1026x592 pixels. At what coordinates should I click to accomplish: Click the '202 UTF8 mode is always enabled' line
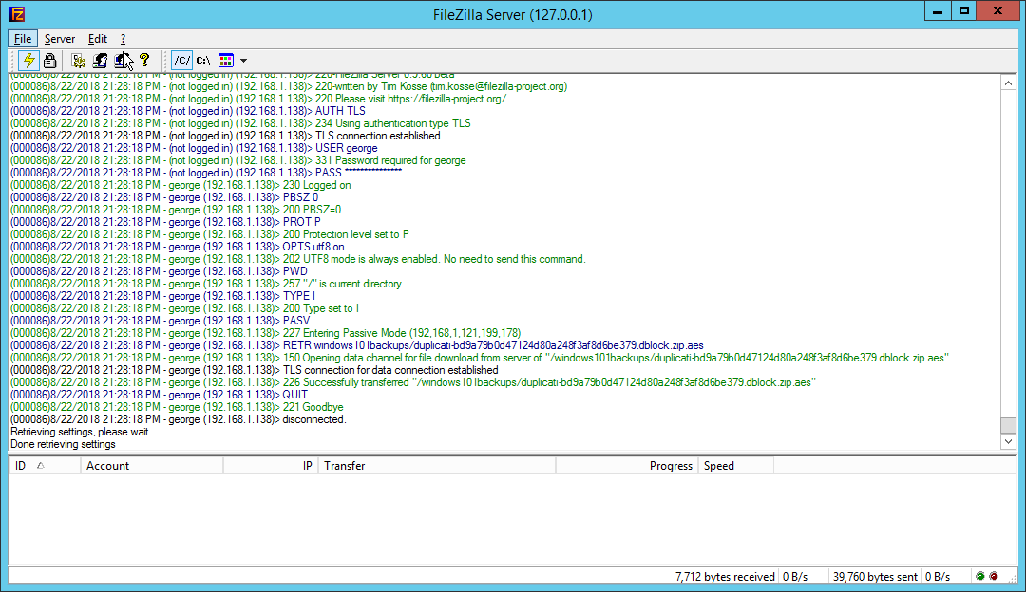[298, 259]
